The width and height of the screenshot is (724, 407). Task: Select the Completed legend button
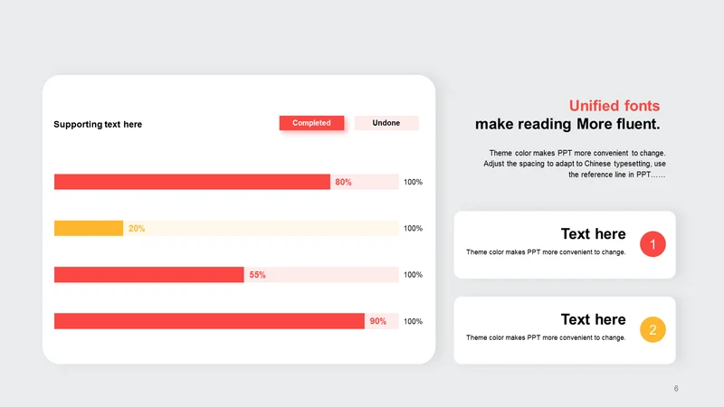click(311, 123)
